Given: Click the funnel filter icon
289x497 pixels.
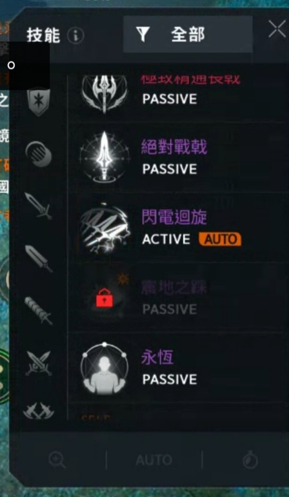Looking at the screenshot, I should pos(143,34).
